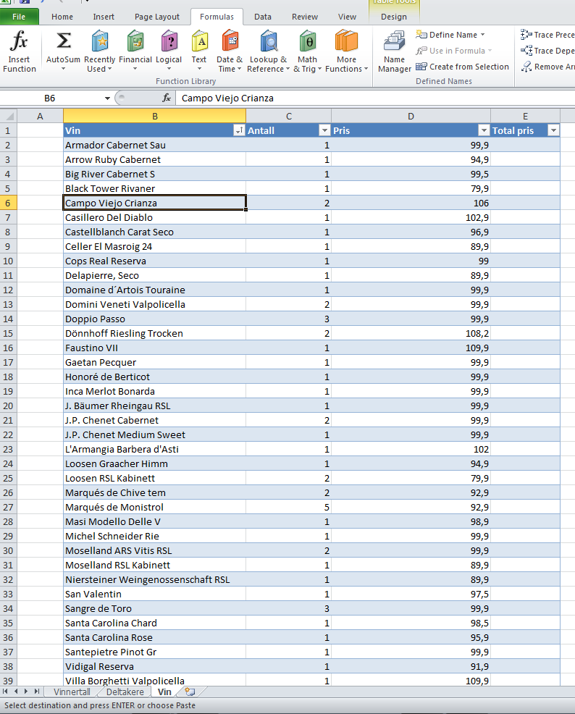Select column D header
The height and width of the screenshot is (714, 575).
(411, 116)
